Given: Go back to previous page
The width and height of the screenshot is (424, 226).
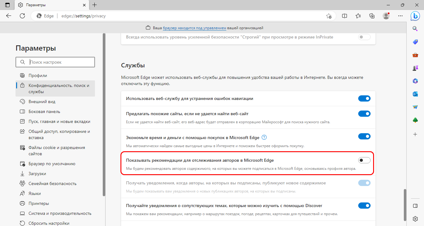Looking at the screenshot, I should tap(9, 16).
